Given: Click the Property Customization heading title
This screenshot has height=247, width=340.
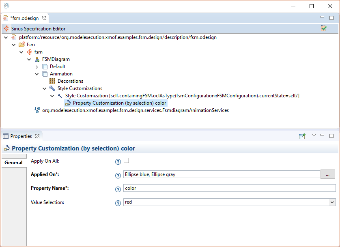Looking at the screenshot, I should coord(73,148).
